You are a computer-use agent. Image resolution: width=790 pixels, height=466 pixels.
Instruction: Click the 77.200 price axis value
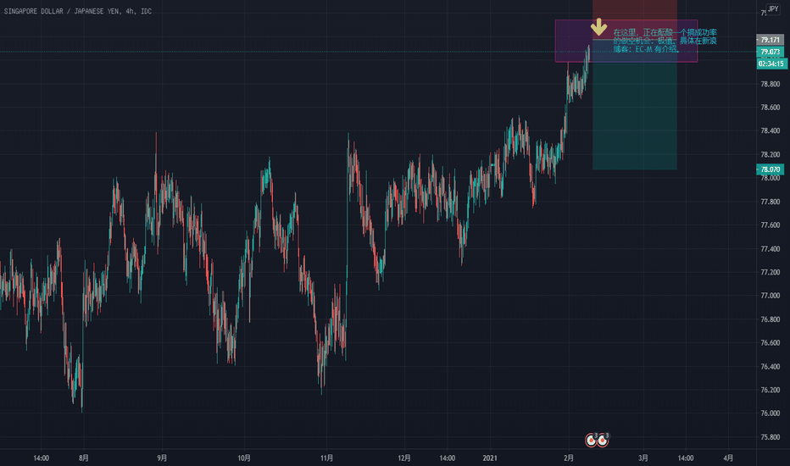click(771, 272)
